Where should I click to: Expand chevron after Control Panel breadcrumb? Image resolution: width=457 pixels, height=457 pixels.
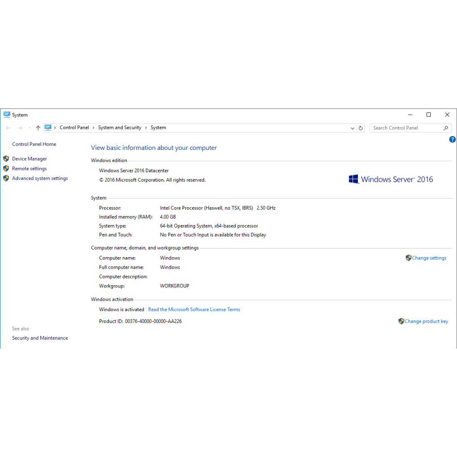click(94, 128)
